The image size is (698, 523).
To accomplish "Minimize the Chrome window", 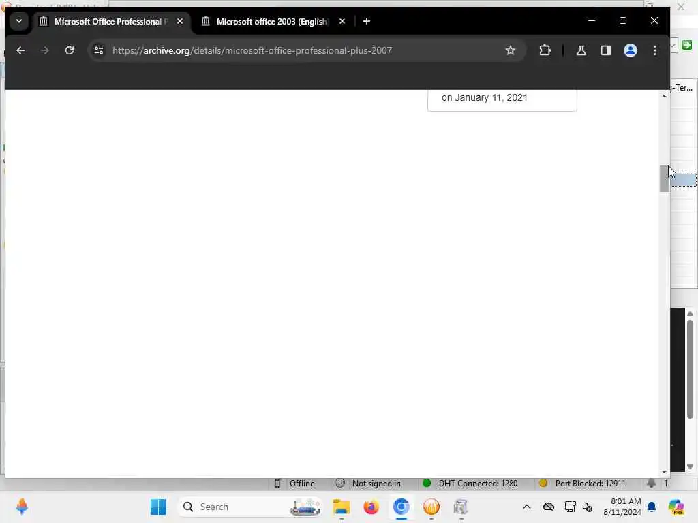I will (x=592, y=21).
